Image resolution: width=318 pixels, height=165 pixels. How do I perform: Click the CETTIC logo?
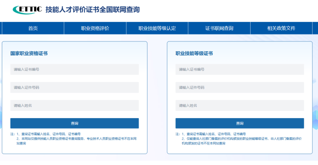[x=27, y=10]
